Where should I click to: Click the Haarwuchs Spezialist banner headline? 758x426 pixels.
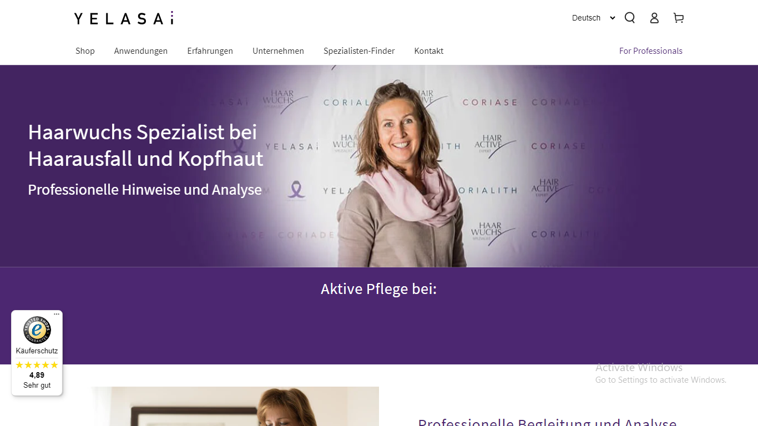145,145
